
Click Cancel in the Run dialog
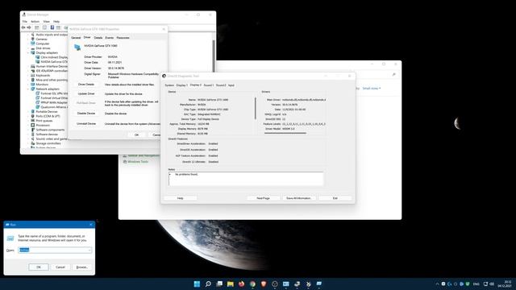[x=60, y=267]
